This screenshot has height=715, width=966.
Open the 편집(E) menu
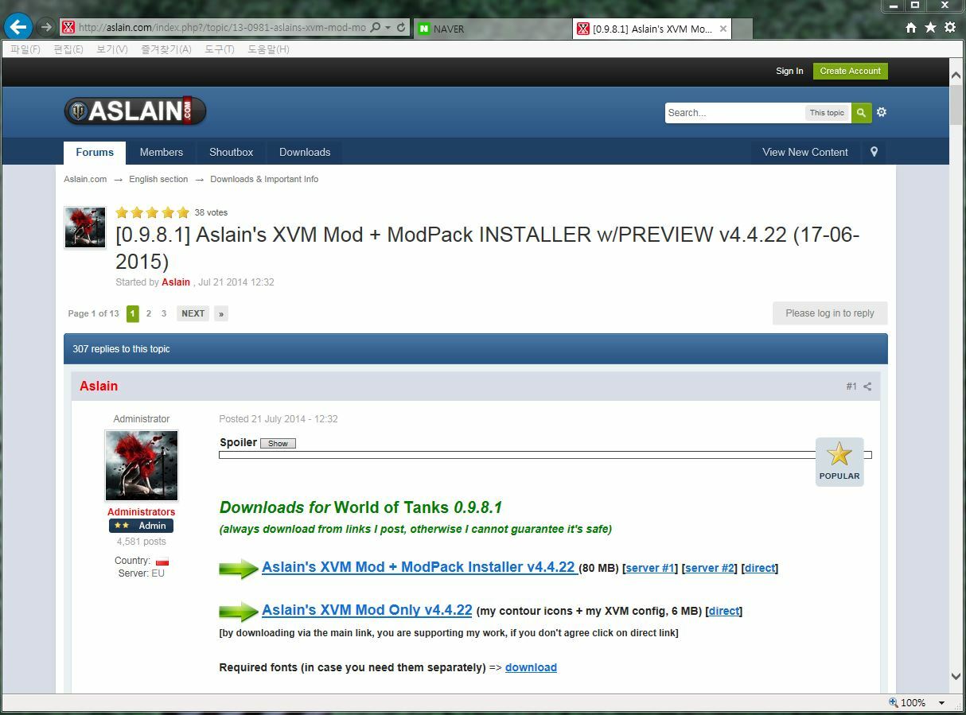pyautogui.click(x=68, y=49)
